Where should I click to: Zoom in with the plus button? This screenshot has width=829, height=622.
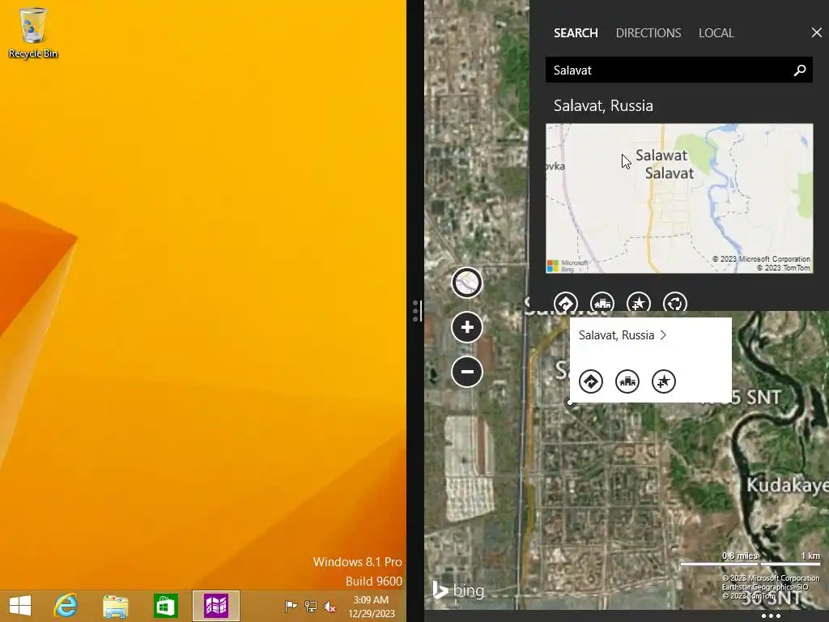point(467,327)
